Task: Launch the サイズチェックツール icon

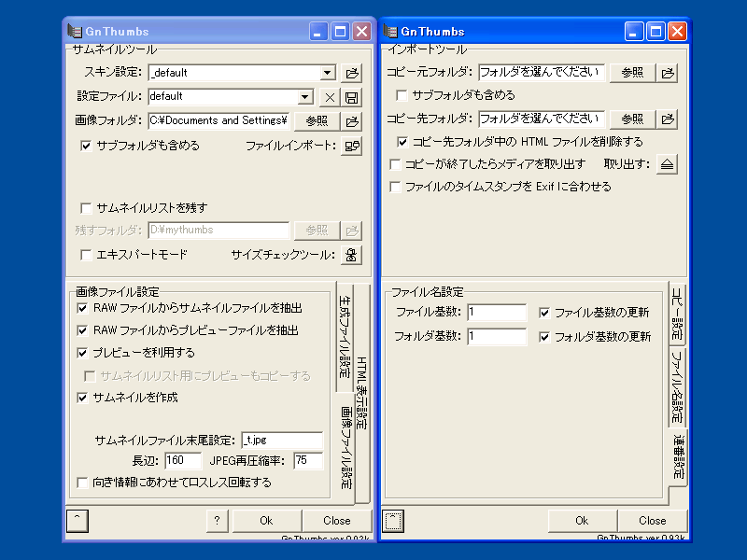Action: coord(352,255)
